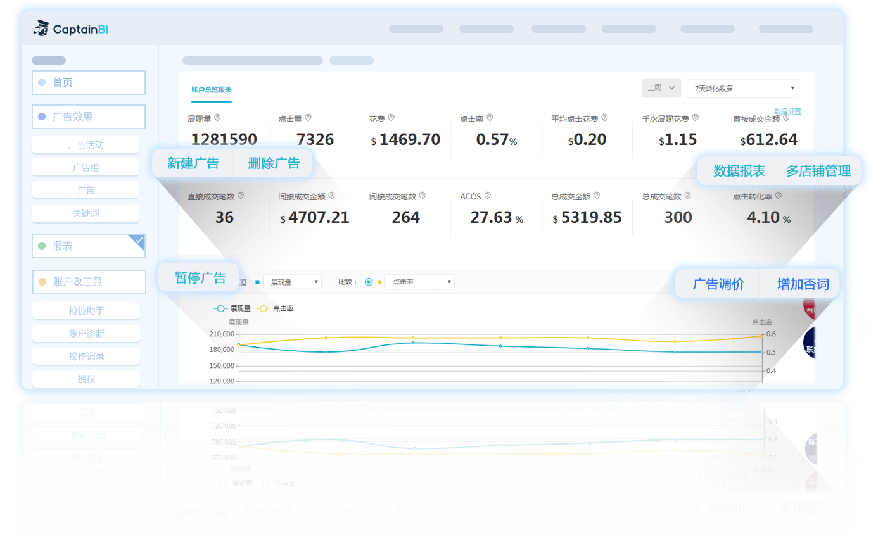The height and width of the screenshot is (537, 871).
Task: Select 广告活动 in sidebar
Action: (x=86, y=145)
